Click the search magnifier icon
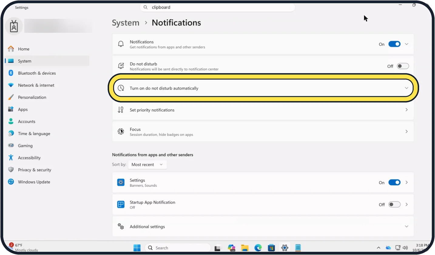 146,7
